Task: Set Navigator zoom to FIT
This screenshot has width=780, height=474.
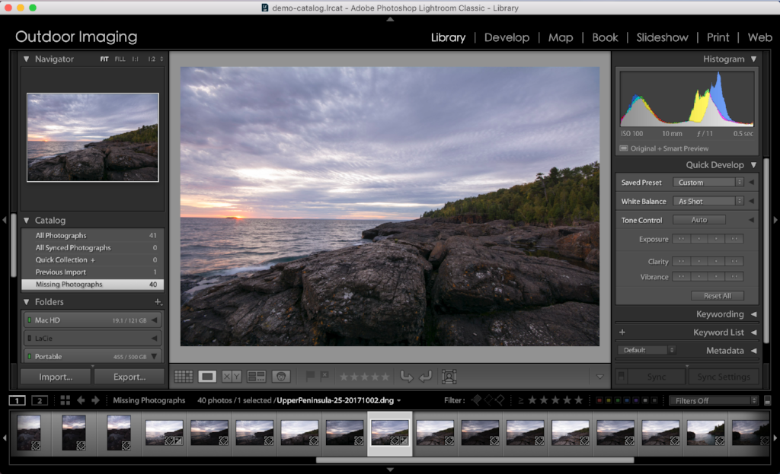Action: click(104, 59)
